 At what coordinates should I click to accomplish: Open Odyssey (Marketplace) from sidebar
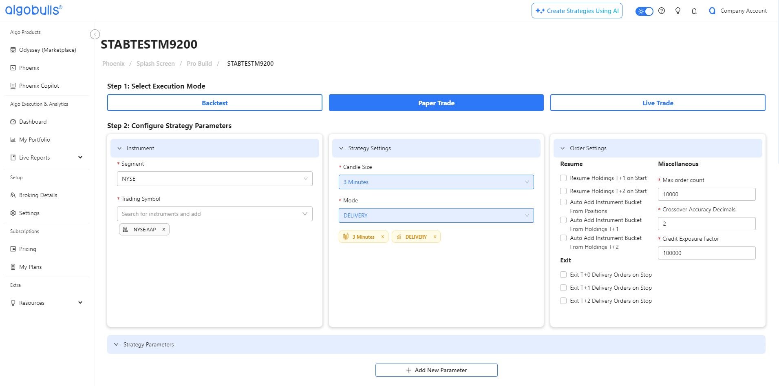click(47, 50)
